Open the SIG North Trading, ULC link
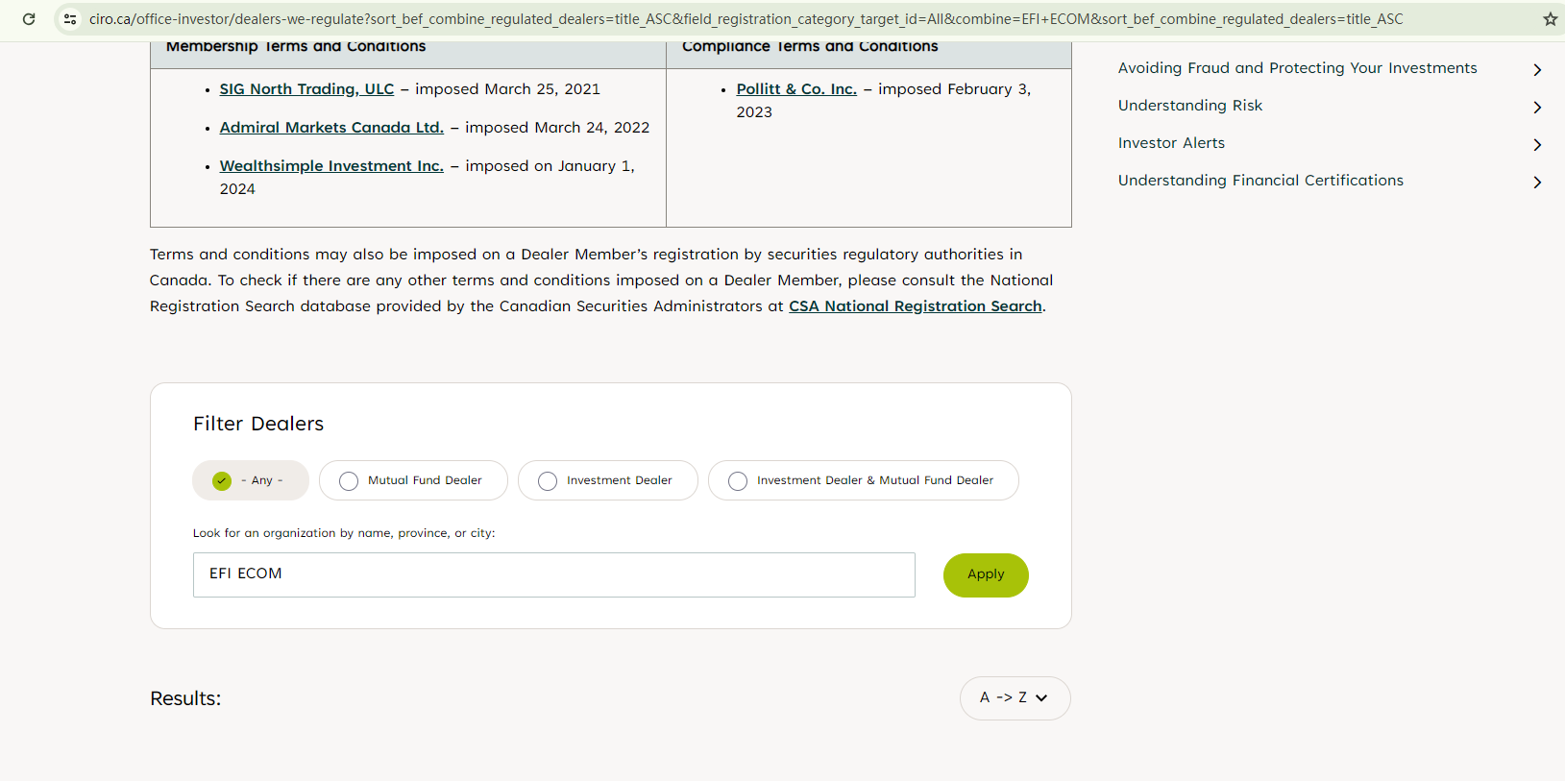1565x781 pixels. coord(306,89)
